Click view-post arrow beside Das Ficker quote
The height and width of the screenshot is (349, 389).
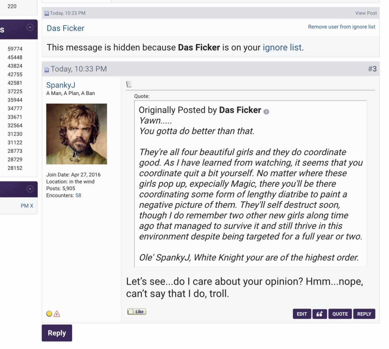click(266, 112)
